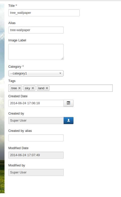Open the Category dropdown showing category1
This screenshot has height=197, width=121.
coord(36,73)
